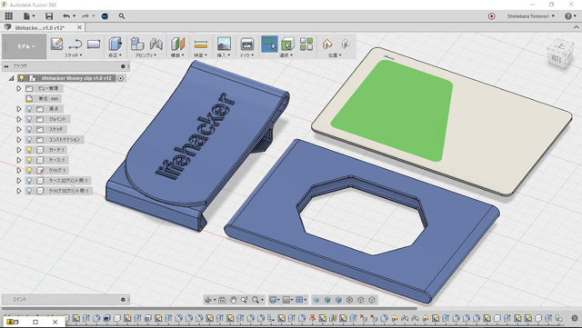
Task: Click the Insert image icon above 挿入
Action: pos(224,45)
